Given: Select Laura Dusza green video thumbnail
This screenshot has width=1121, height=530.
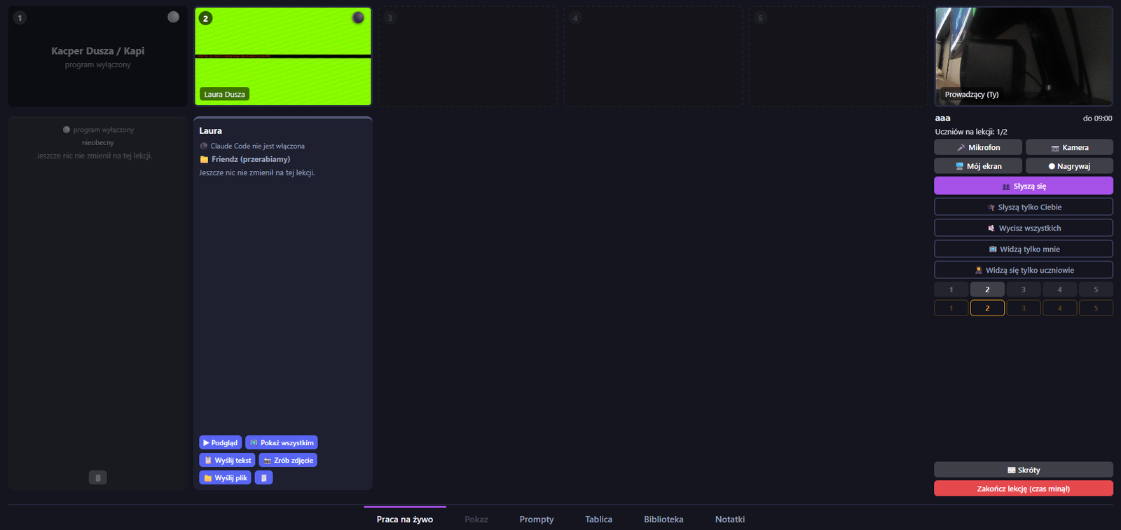Looking at the screenshot, I should pos(283,57).
